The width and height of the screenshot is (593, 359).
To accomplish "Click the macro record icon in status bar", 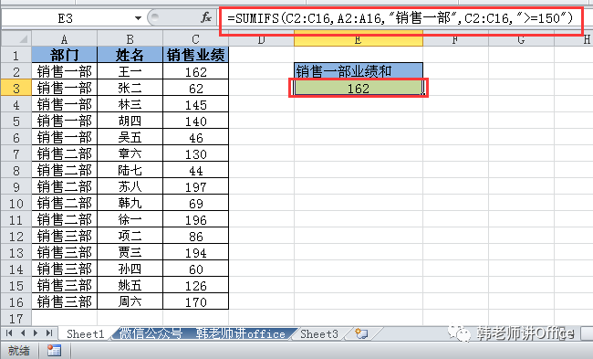I will pos(54,351).
